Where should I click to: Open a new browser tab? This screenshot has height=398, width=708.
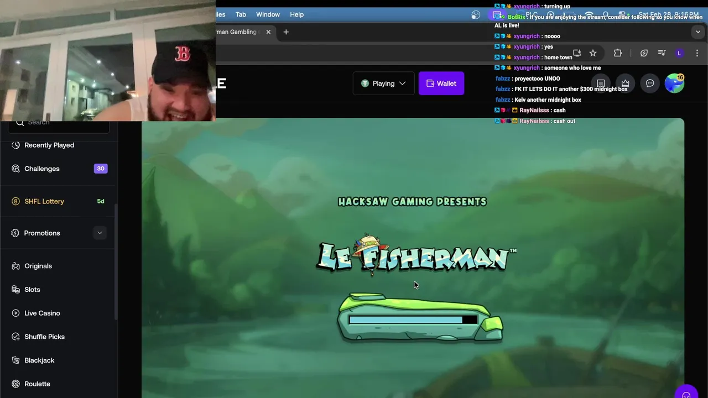286,32
